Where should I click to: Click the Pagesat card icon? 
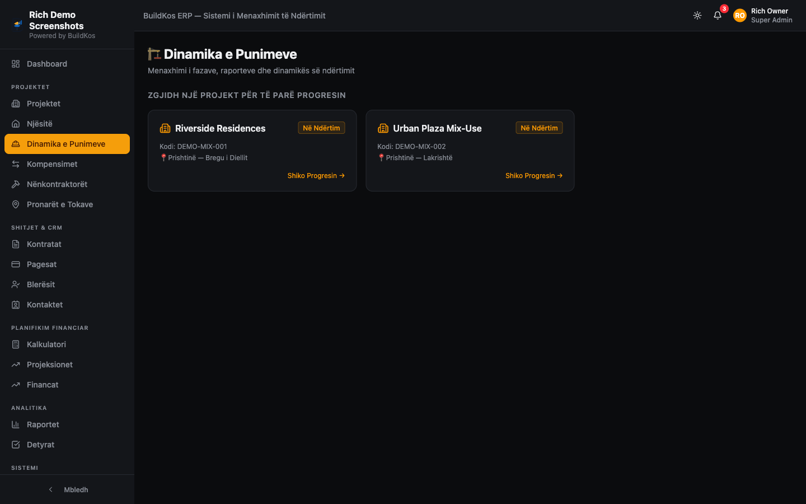pos(16,264)
